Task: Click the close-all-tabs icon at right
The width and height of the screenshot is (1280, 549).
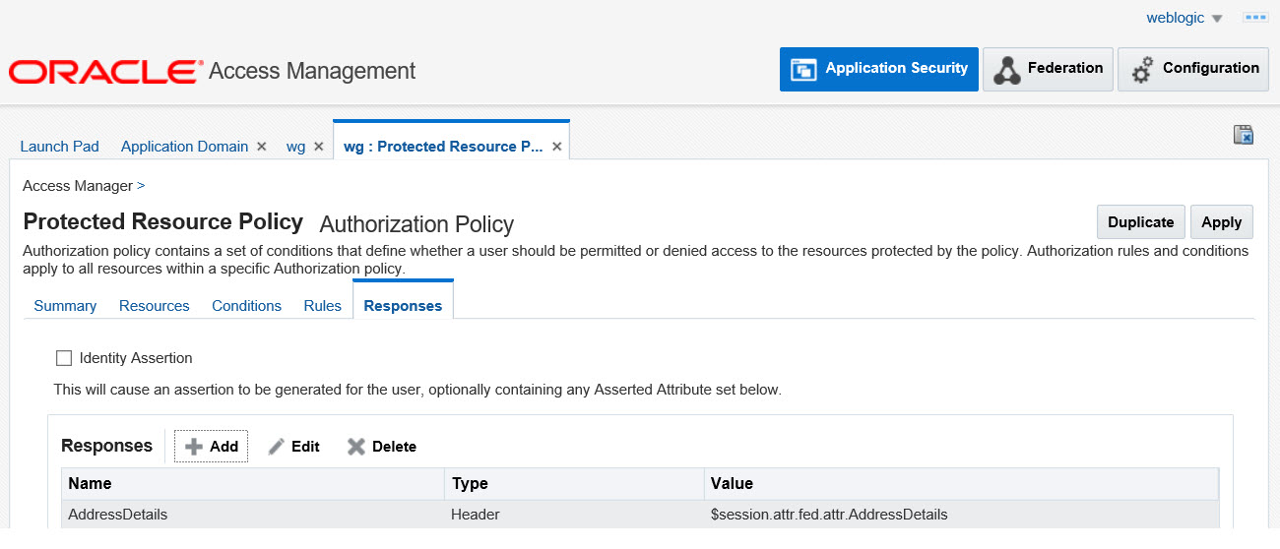Action: pyautogui.click(x=1243, y=135)
